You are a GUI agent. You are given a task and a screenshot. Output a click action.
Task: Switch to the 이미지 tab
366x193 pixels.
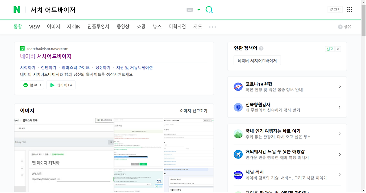click(53, 27)
